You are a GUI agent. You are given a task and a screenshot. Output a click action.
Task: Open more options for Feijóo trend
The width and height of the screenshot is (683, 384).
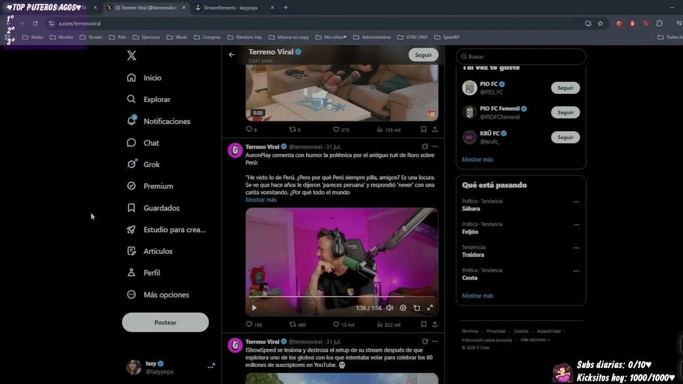[576, 225]
